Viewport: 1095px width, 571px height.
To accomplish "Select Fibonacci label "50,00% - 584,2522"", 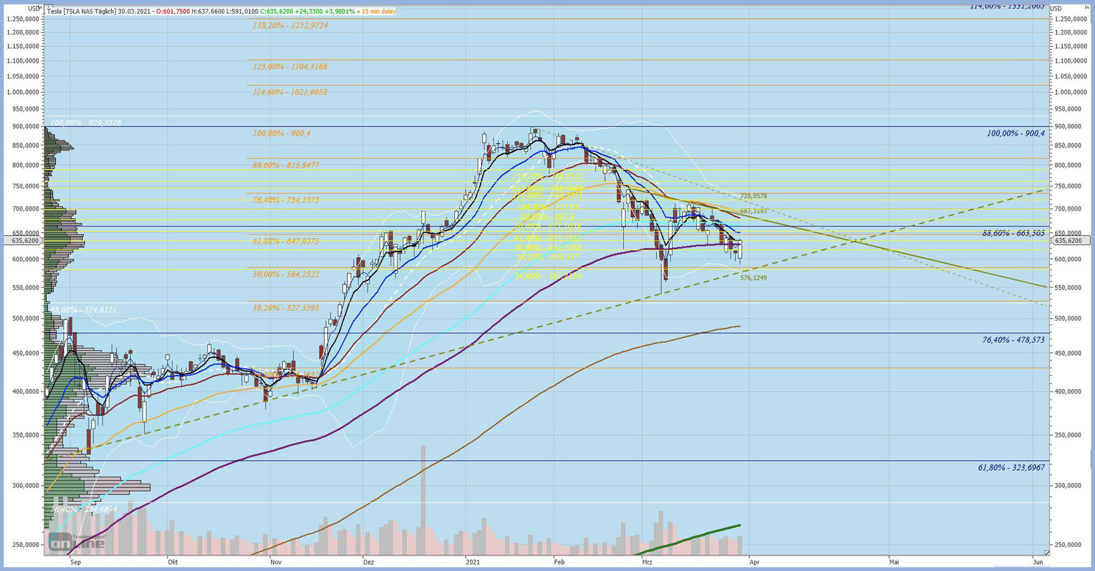I will point(286,274).
